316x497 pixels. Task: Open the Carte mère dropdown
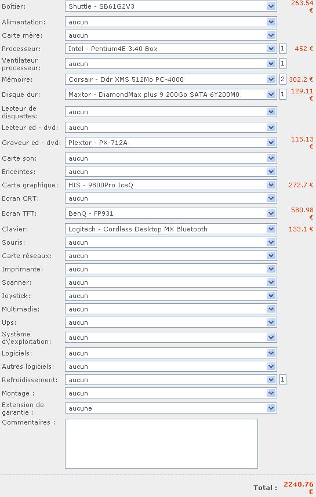[x=171, y=35]
